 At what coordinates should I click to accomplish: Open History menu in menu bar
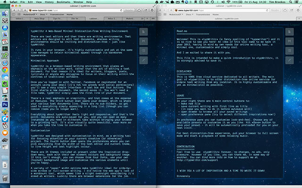pyautogui.click(x=49, y=2)
